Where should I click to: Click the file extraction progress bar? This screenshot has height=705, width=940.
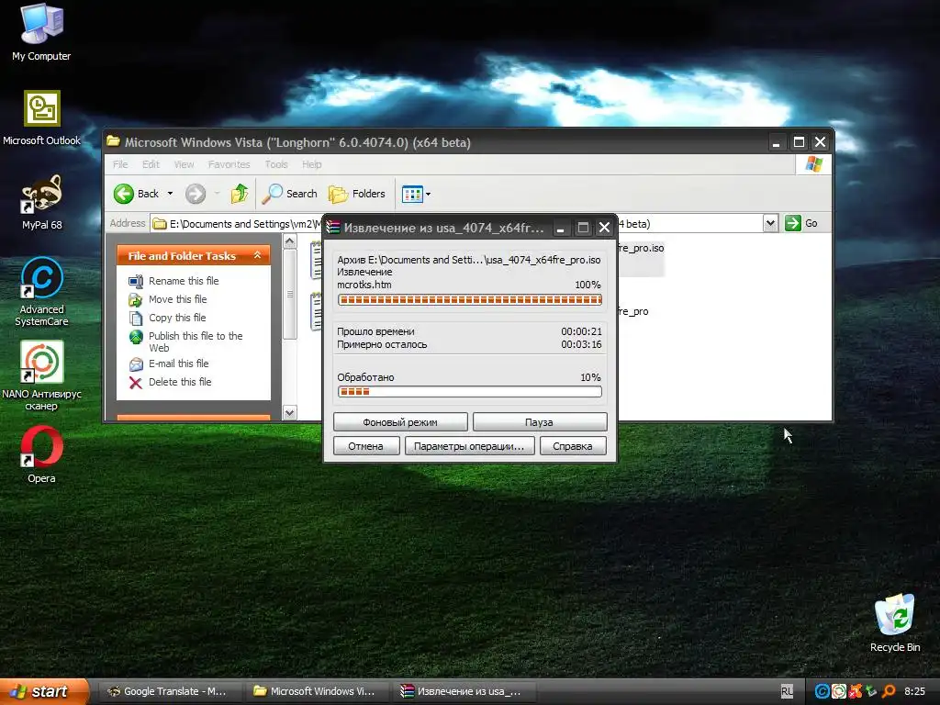tap(469, 300)
